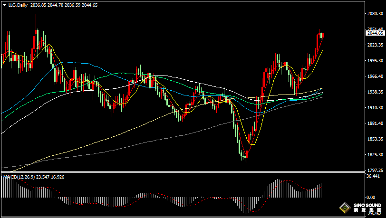Image resolution: width=386 pixels, height=218 pixels.
Task: Select the 1938.35 price axis label
Action: [x=375, y=92]
